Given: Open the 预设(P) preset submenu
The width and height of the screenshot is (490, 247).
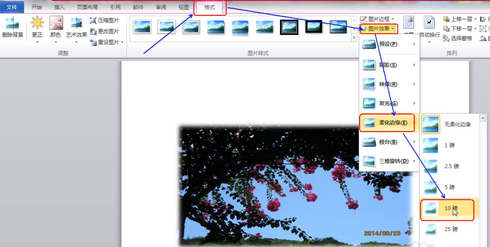Looking at the screenshot, I should pyautogui.click(x=389, y=44).
